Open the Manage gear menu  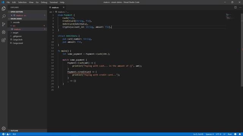click(3, 128)
